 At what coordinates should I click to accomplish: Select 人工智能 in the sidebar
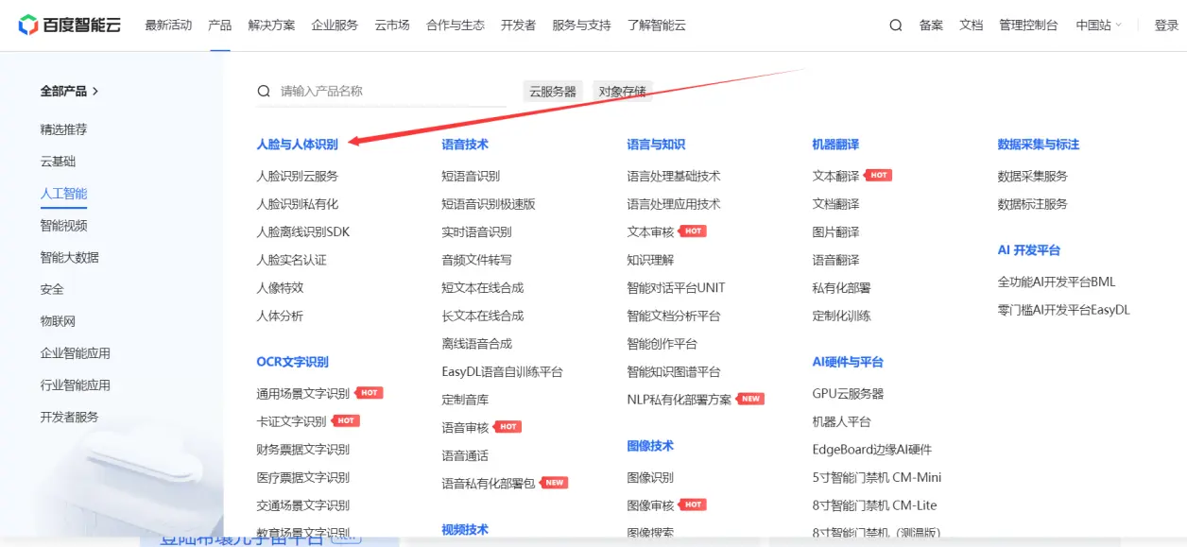[63, 194]
